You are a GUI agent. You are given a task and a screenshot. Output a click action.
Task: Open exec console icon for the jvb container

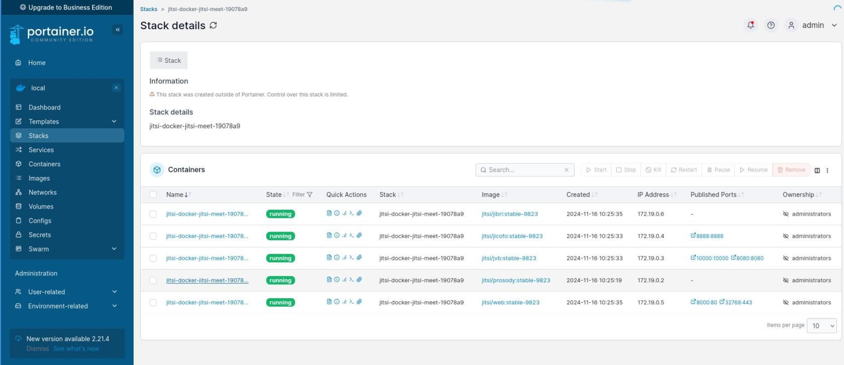pyautogui.click(x=352, y=257)
